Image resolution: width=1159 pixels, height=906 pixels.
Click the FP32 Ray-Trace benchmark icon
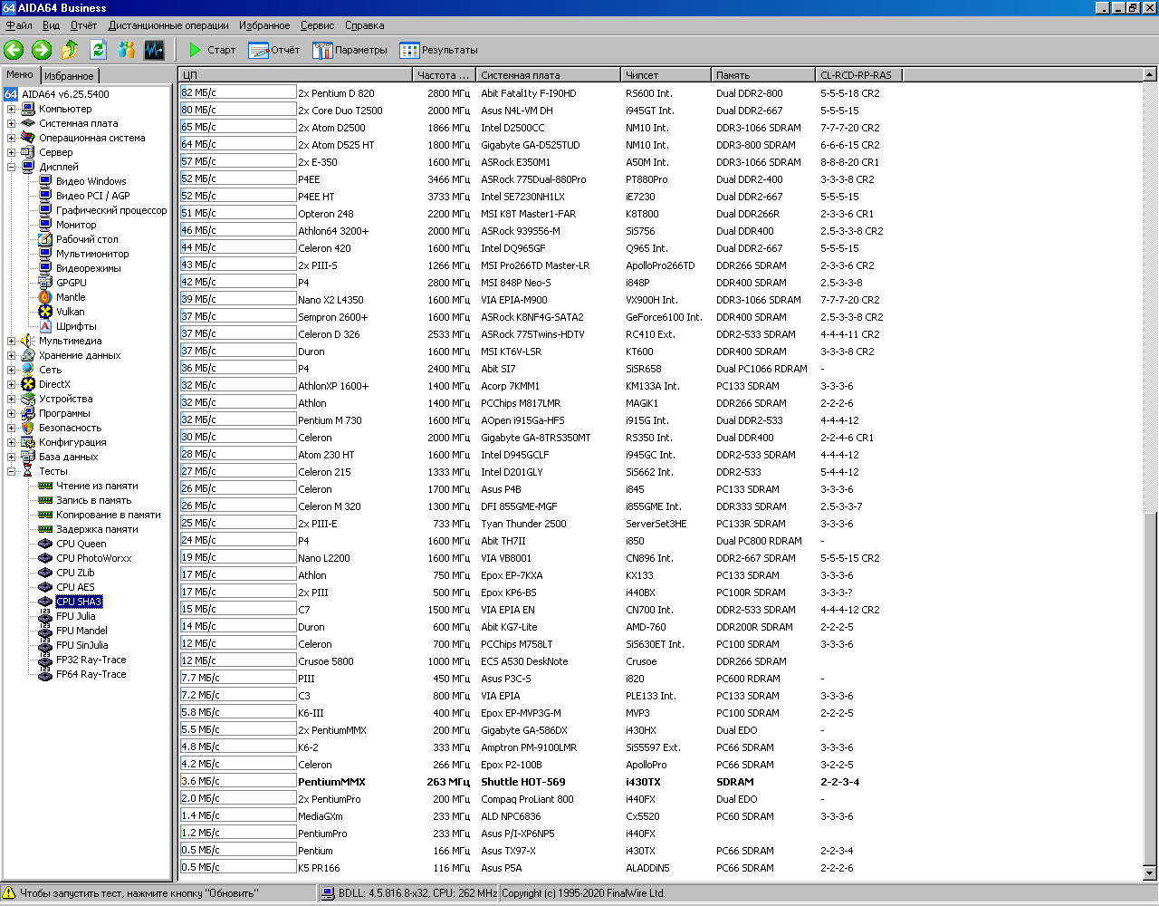coord(45,660)
